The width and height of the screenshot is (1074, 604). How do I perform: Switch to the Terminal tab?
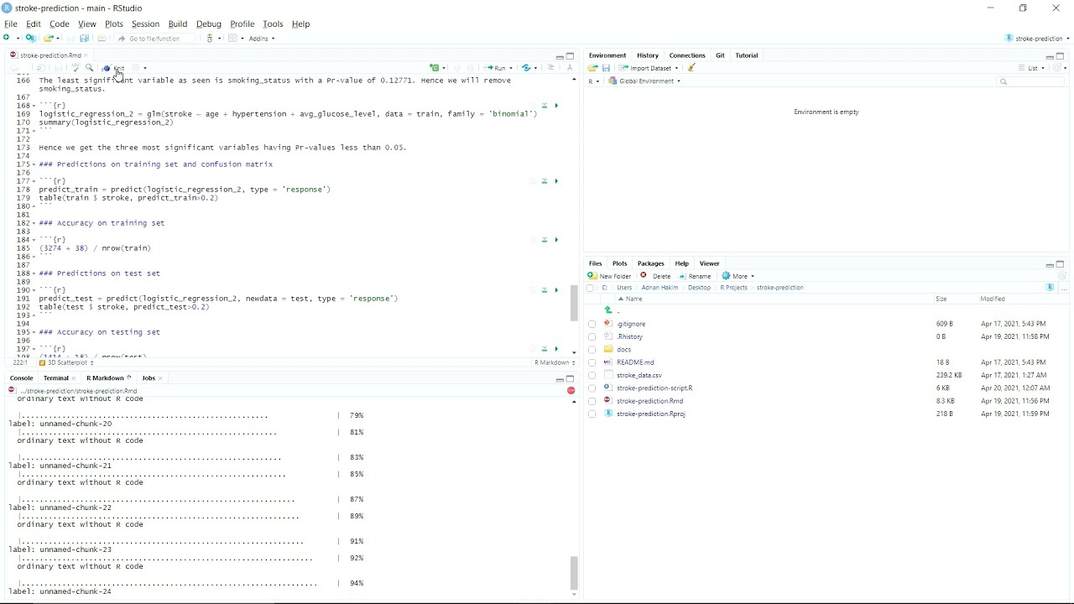click(x=55, y=378)
